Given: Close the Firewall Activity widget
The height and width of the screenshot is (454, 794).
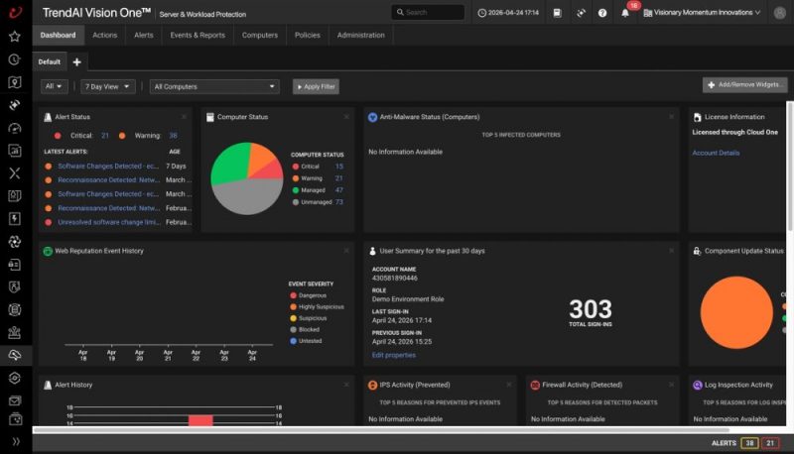Looking at the screenshot, I should pyautogui.click(x=672, y=385).
